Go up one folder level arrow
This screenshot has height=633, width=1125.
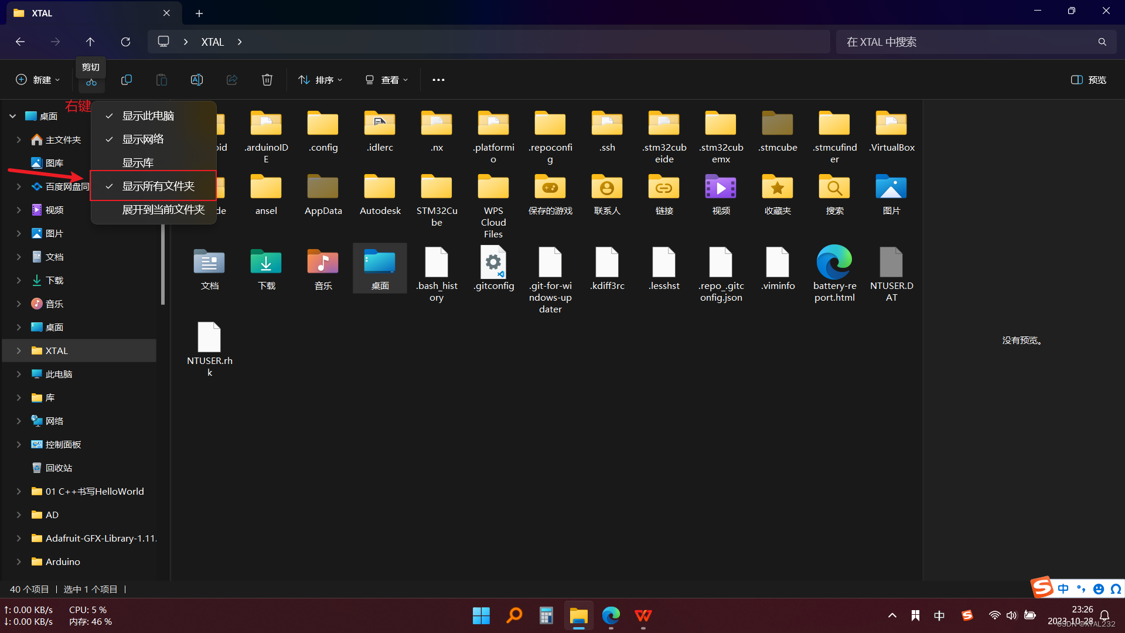point(90,42)
